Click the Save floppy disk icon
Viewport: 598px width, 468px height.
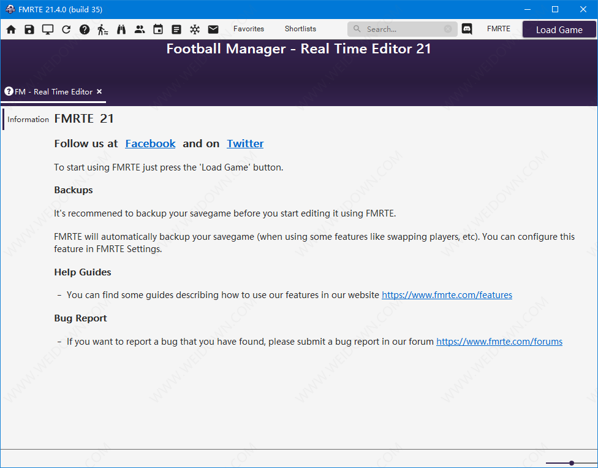[29, 29]
